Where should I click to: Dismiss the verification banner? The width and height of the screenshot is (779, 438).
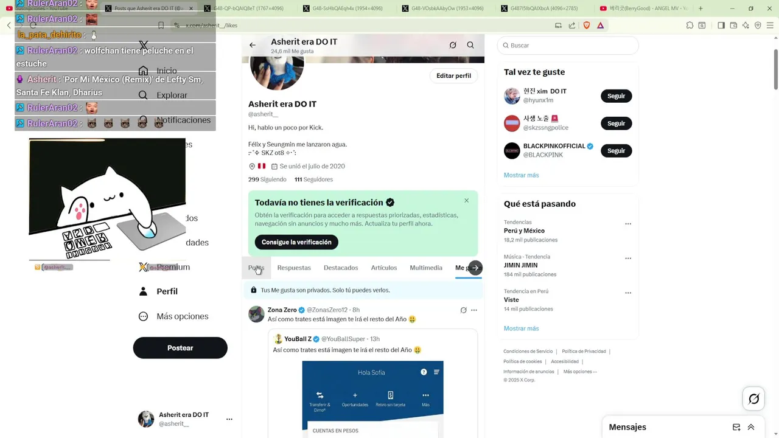[x=467, y=201]
